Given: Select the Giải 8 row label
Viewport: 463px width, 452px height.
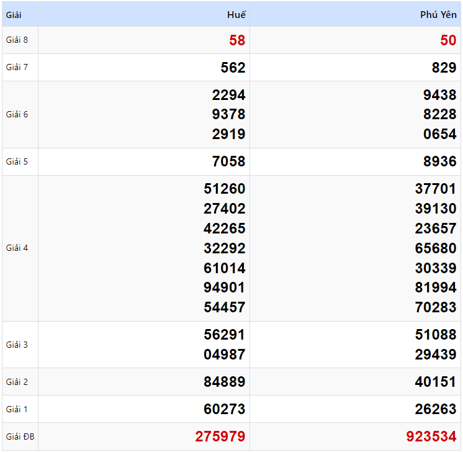Looking at the screenshot, I should point(17,40).
